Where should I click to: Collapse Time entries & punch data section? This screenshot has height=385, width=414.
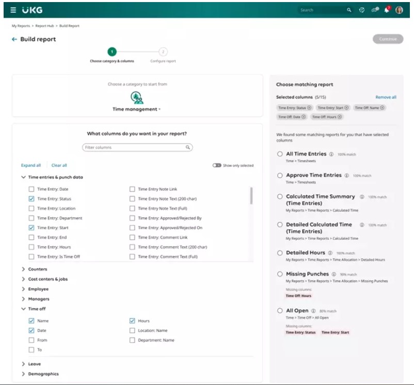(23, 177)
